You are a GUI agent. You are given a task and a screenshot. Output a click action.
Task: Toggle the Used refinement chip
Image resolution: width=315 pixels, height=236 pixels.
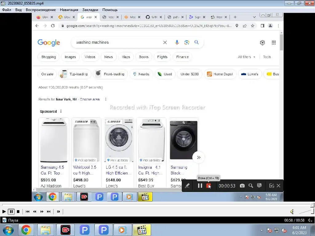[x=165, y=74]
